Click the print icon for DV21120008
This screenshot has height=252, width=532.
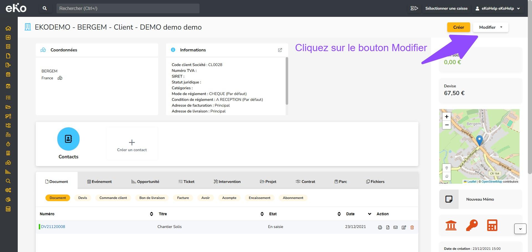(x=380, y=227)
